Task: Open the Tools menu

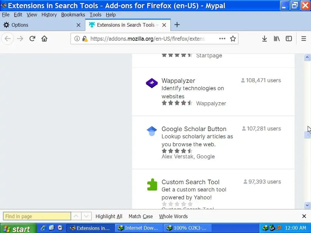Action: pyautogui.click(x=95, y=15)
